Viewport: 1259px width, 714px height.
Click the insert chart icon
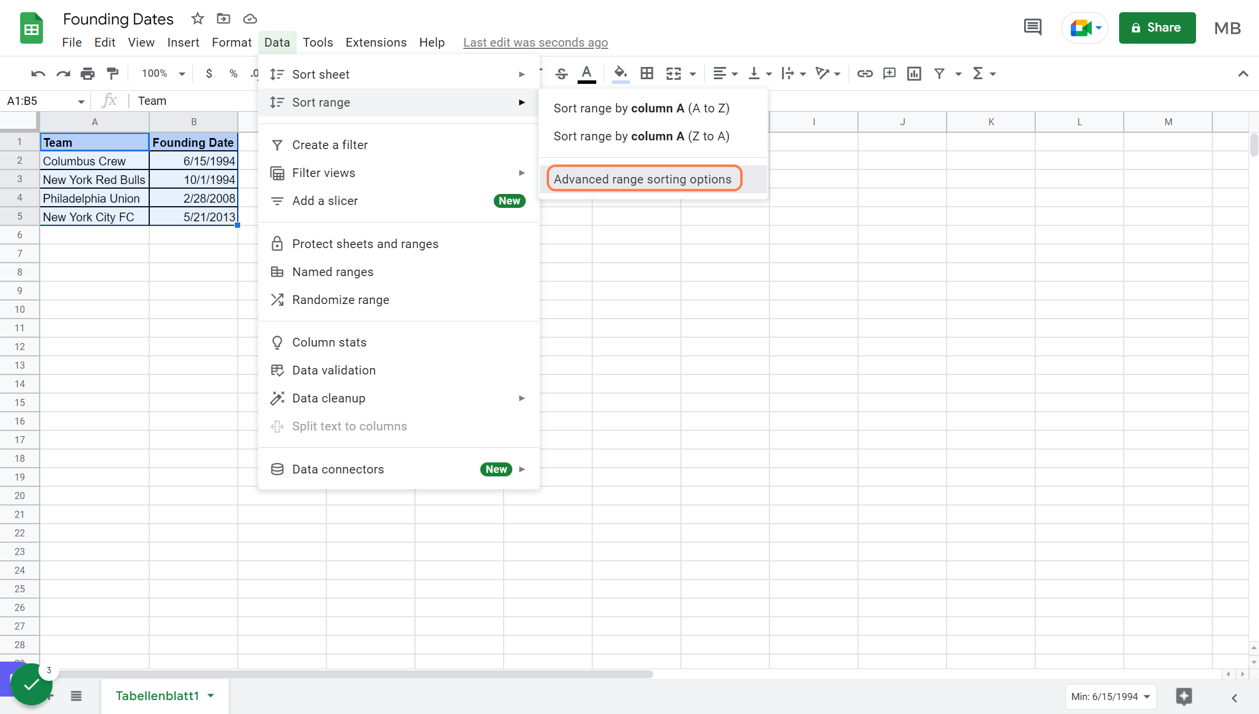(x=914, y=73)
